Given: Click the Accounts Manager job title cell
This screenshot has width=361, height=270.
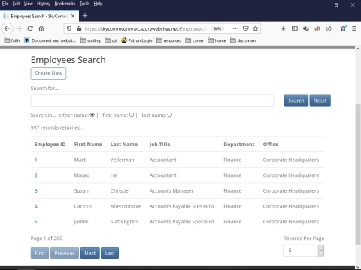Looking at the screenshot, I should coord(171,191).
